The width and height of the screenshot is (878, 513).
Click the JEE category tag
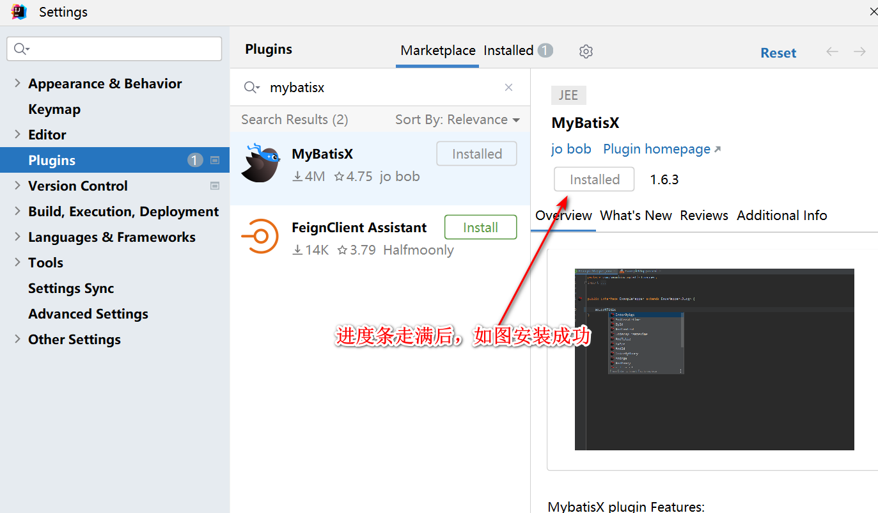tap(568, 95)
